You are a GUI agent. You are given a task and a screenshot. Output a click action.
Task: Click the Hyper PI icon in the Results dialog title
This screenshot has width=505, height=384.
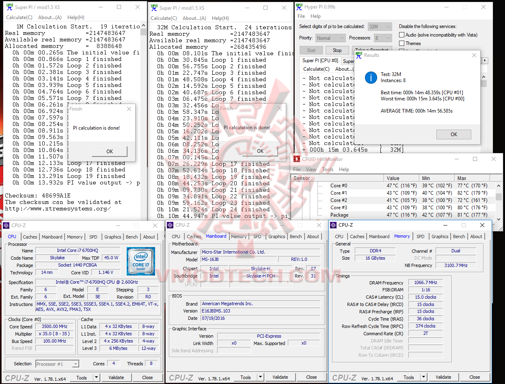coord(359,54)
